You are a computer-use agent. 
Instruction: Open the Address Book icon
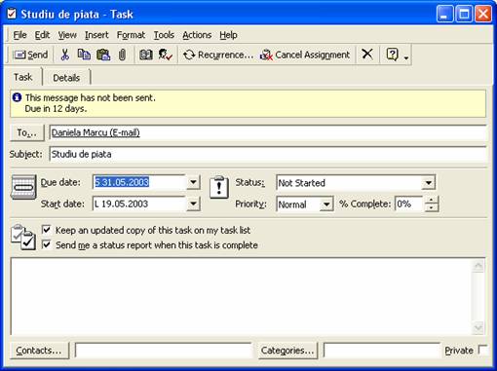pos(146,55)
